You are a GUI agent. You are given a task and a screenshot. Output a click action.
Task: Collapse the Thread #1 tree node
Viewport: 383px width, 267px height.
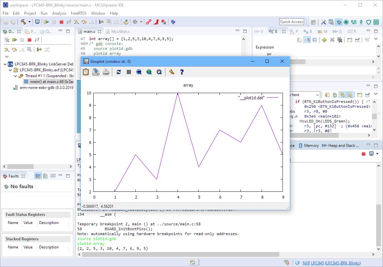16,76
